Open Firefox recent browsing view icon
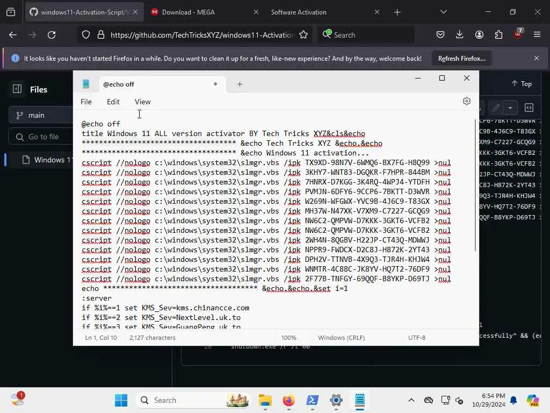Screen dimensions: 550x413 [x=11, y=12]
